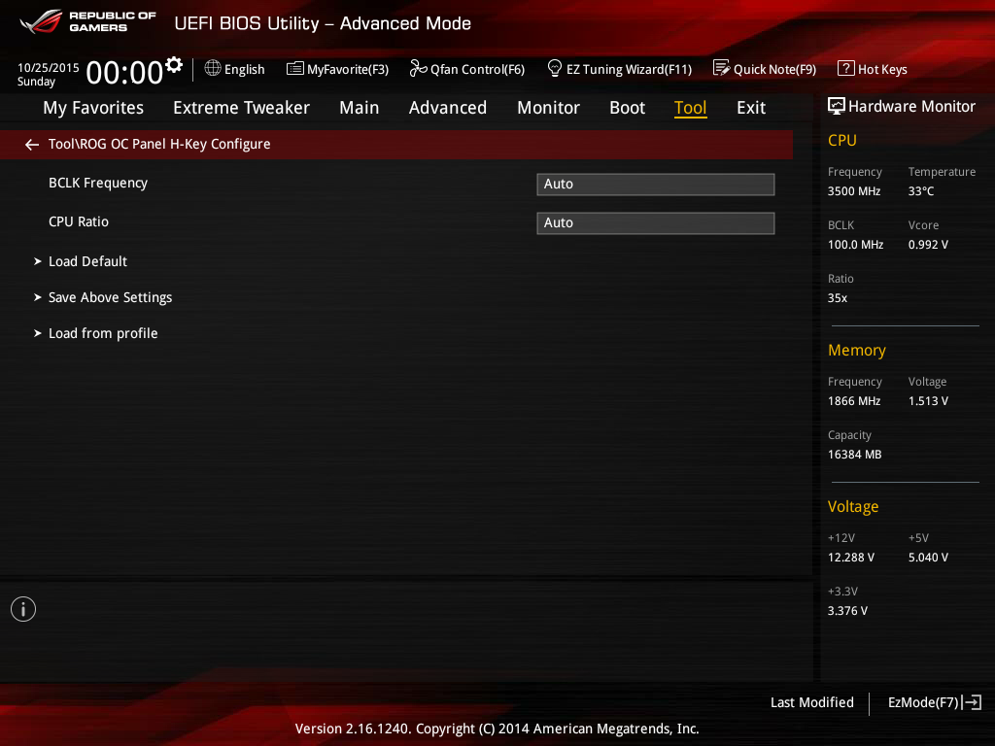Viewport: 995px width, 746px height.
Task: Click the Hot Keys question mark icon
Action: click(846, 68)
